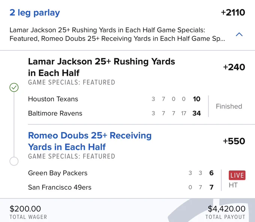Click the +240 leg odds
This screenshot has width=255, height=222.
point(234,67)
